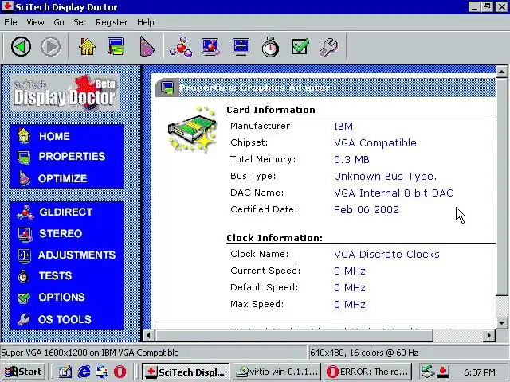Switch to the virtio-win-0.1.1 taskbar window
This screenshot has height=382, width=510.
(277, 372)
